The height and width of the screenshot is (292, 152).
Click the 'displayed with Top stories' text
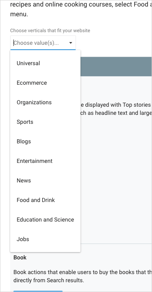[x=116, y=105]
